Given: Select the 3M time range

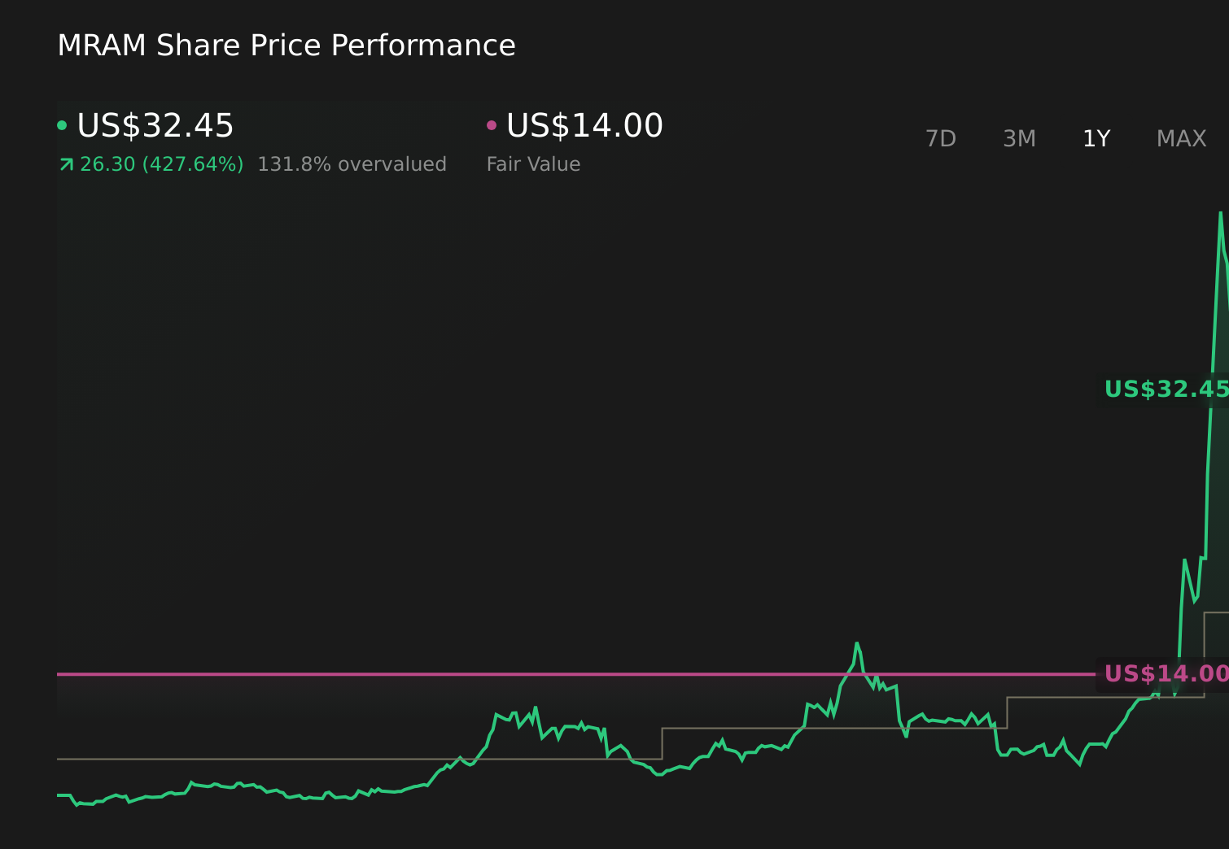Looking at the screenshot, I should [x=1019, y=139].
